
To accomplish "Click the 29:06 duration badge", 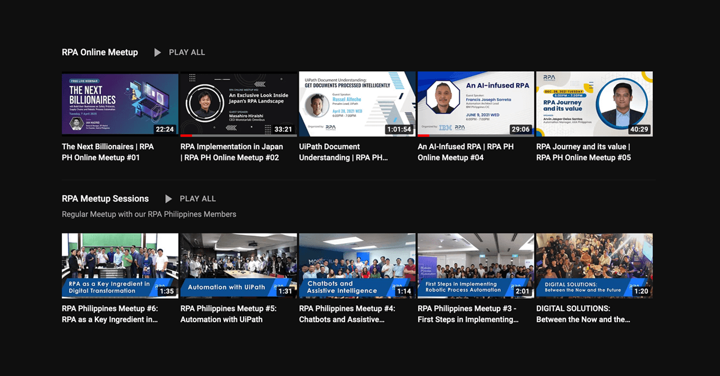I will pos(520,129).
